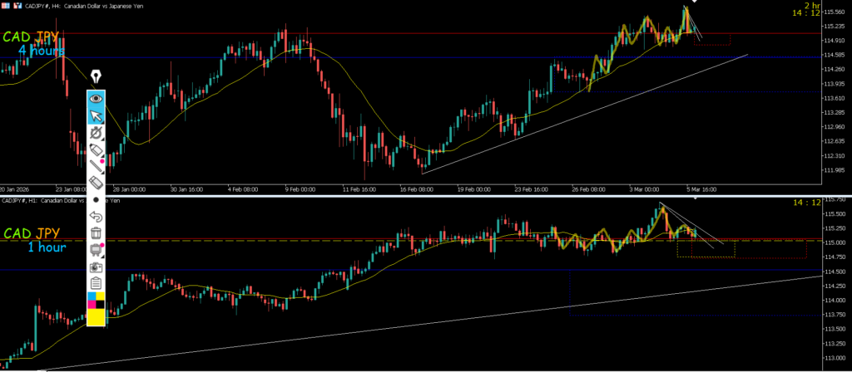Activate the CADJPY H1 lower chart title
Image resolution: width=852 pixels, height=372 pixels.
click(x=60, y=200)
